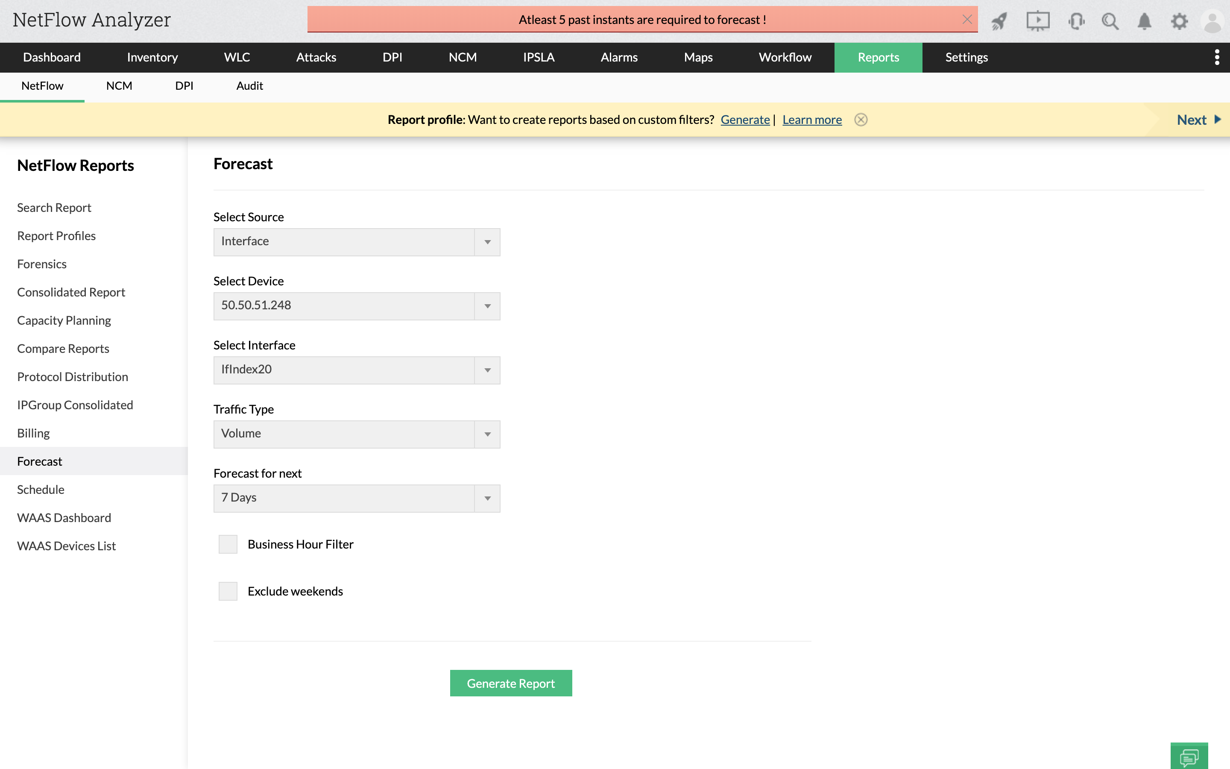Screen dimensions: 1230x769
Task: Tick the Exclude weekends checkbox
Action: tap(228, 591)
